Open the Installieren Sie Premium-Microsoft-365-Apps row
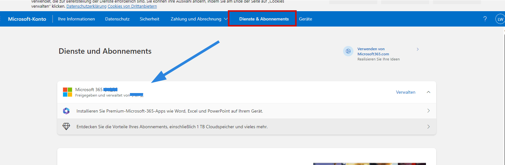 (x=246, y=111)
